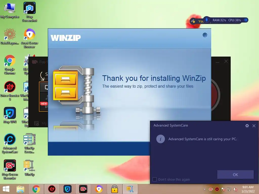Click the red record button in iTop recorder
The image size is (259, 194).
[215, 95]
